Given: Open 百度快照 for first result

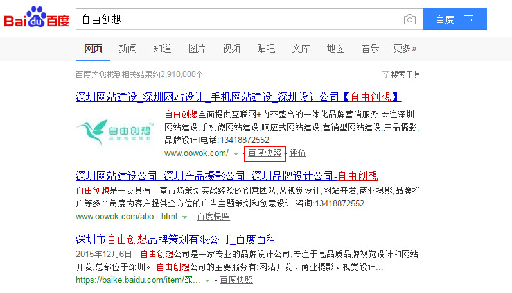Looking at the screenshot, I should click(x=265, y=153).
